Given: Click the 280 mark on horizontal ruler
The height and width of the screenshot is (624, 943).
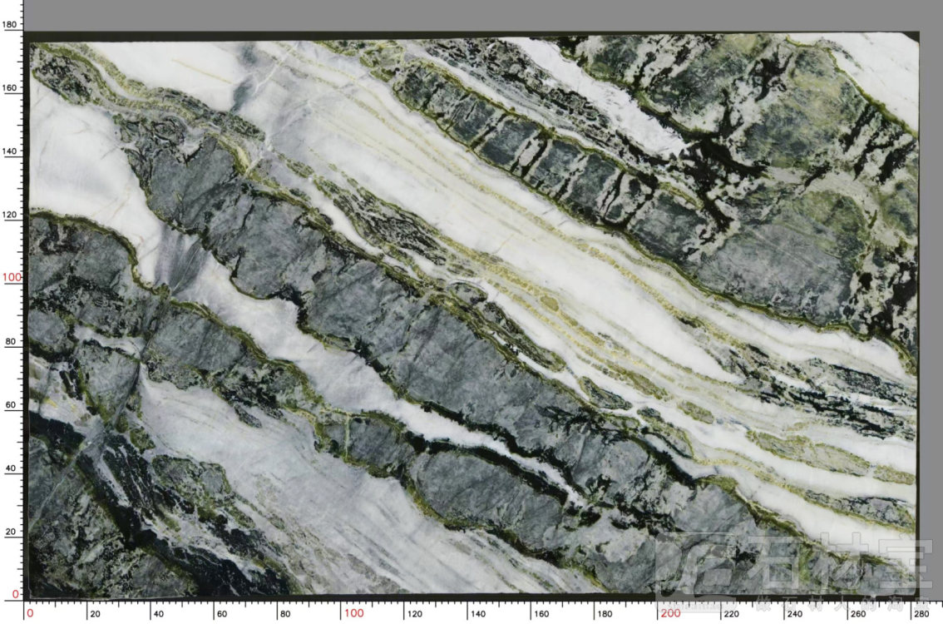Looking at the screenshot, I should [x=923, y=614].
